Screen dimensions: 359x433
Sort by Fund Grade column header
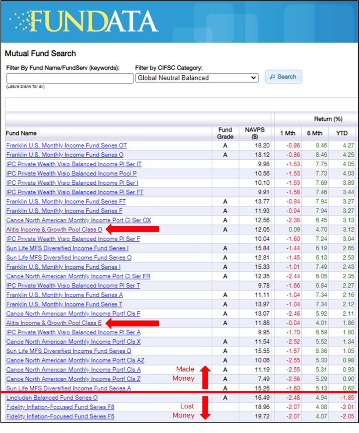tap(225, 133)
